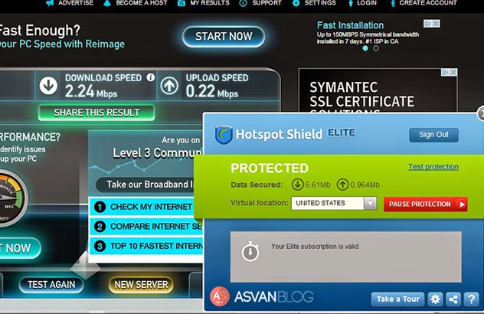The height and width of the screenshot is (314, 484).
Task: Close the Hotspot Shield popup
Action: pyautogui.click(x=481, y=113)
